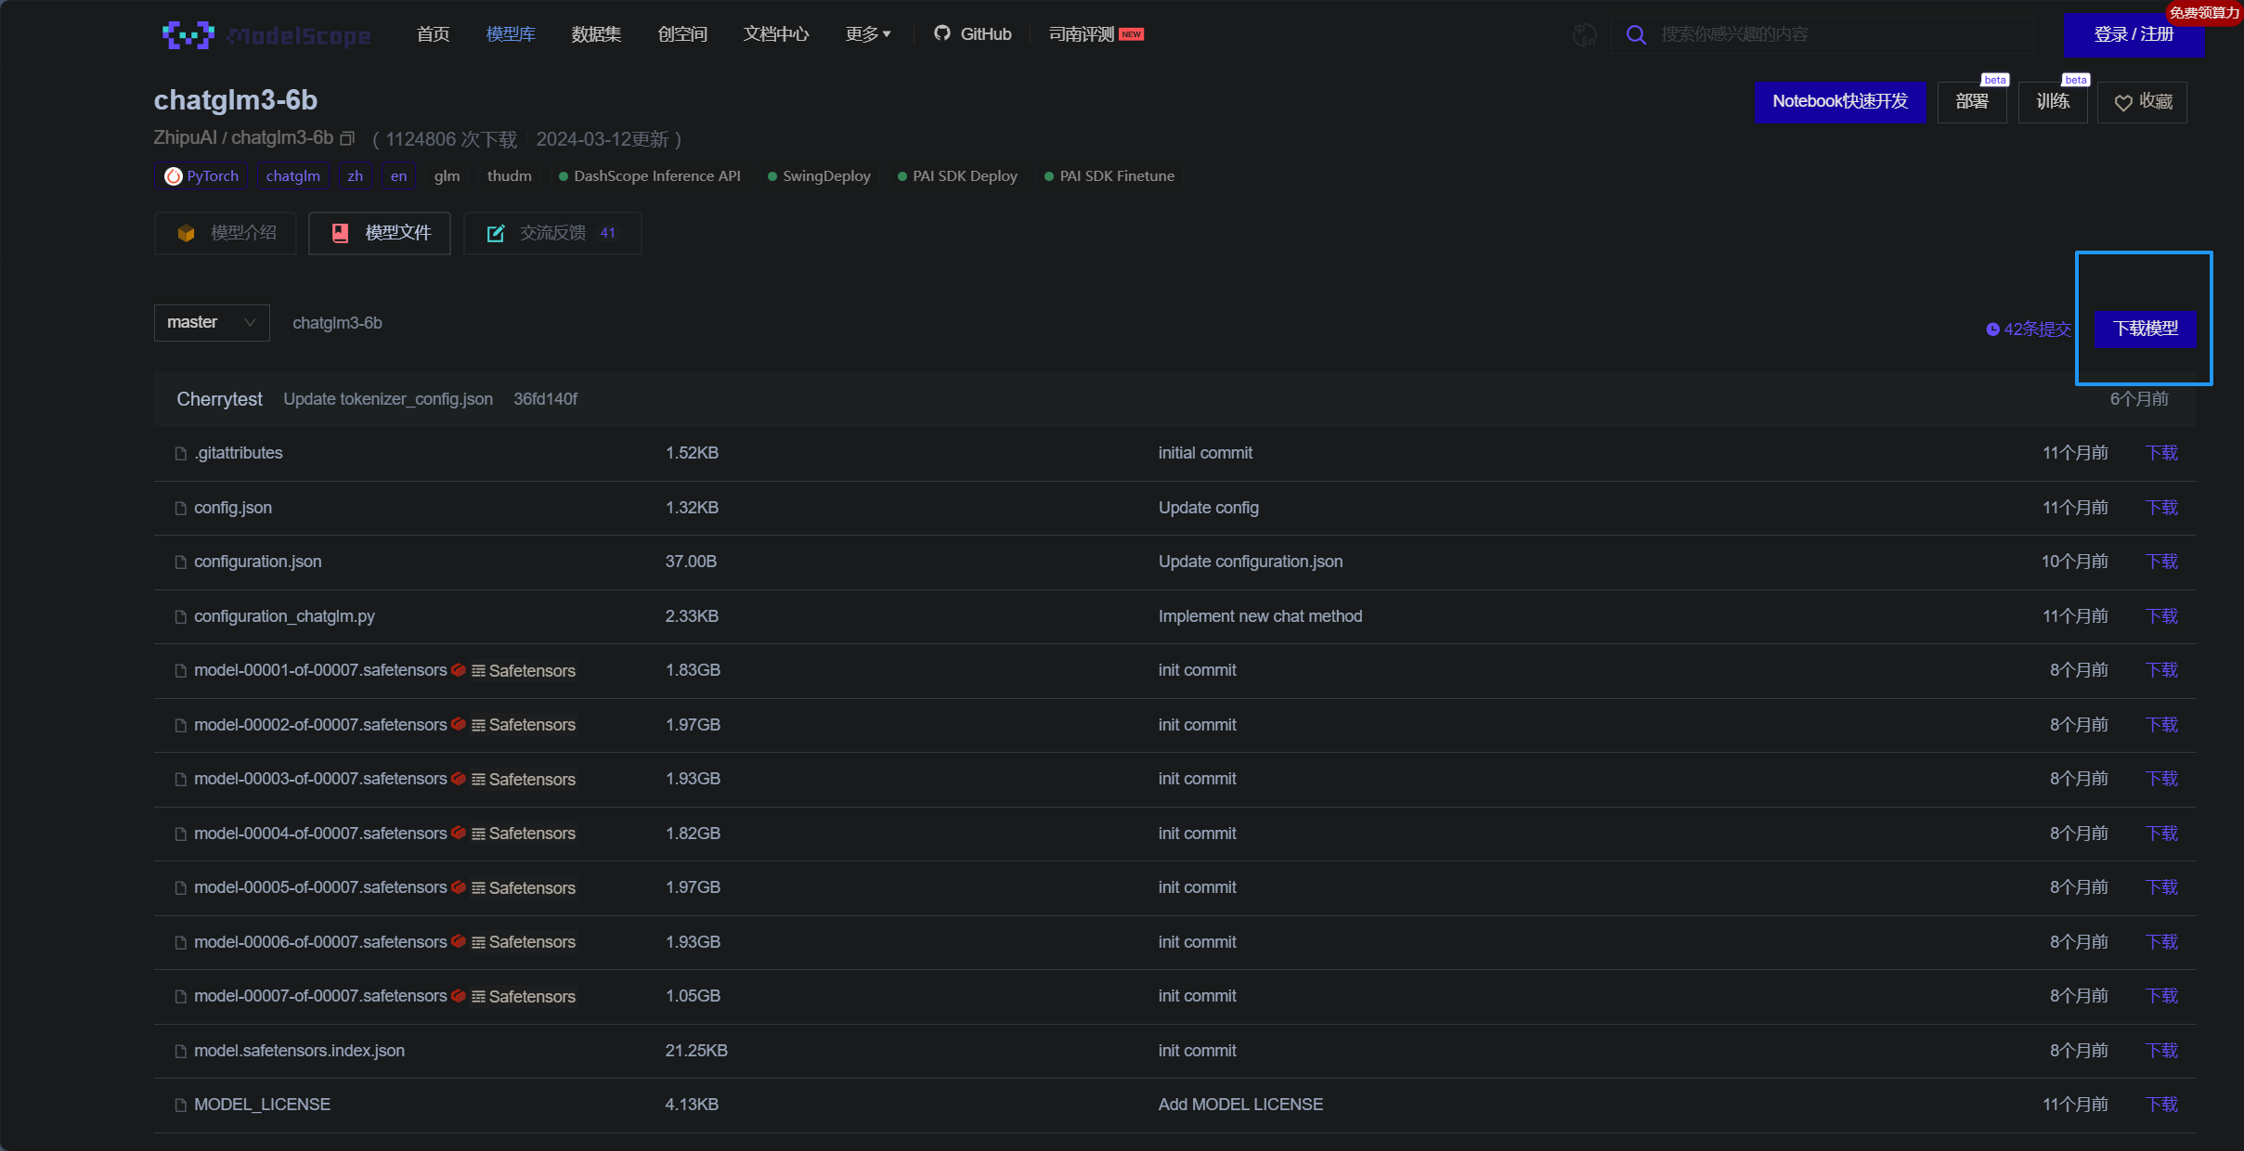Open the model.safetensors.index.json file

(299, 1051)
